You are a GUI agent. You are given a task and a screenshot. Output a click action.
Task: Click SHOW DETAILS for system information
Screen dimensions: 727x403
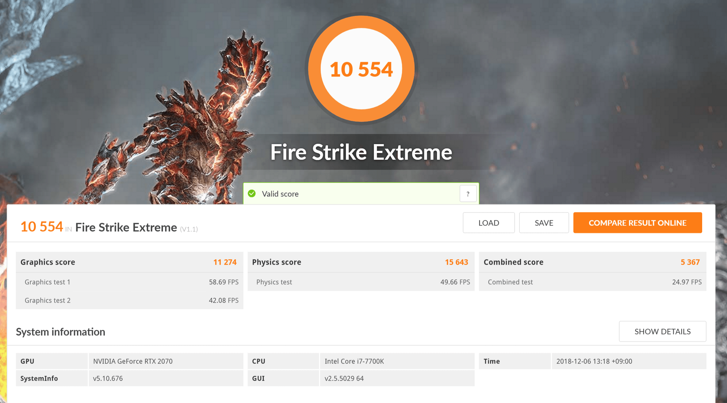(x=663, y=331)
